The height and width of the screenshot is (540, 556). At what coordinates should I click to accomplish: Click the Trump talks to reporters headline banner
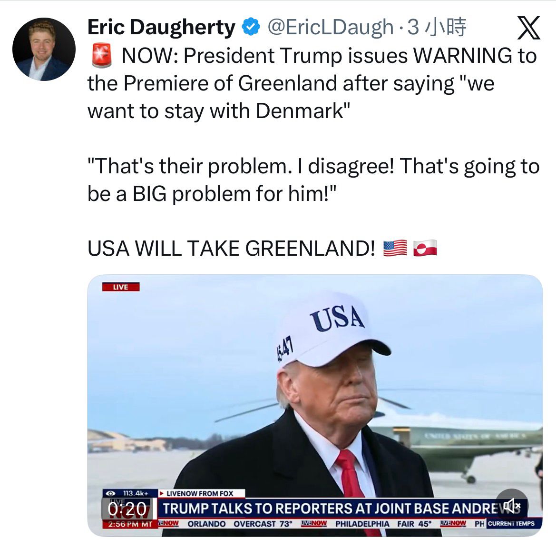click(x=342, y=509)
